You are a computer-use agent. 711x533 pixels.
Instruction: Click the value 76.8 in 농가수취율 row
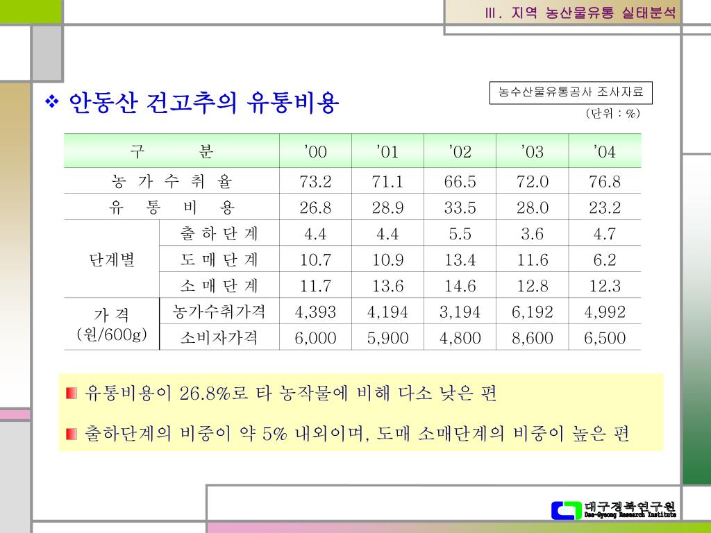(x=605, y=181)
